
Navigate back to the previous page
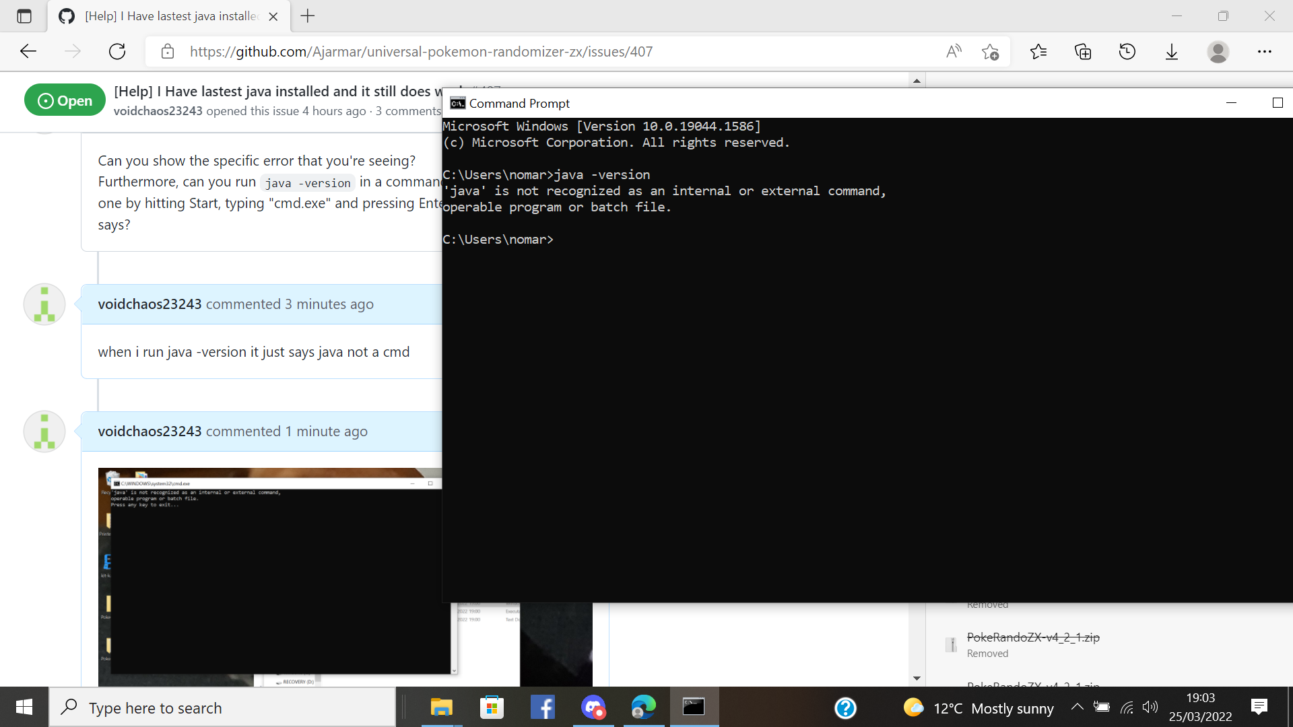click(x=28, y=51)
